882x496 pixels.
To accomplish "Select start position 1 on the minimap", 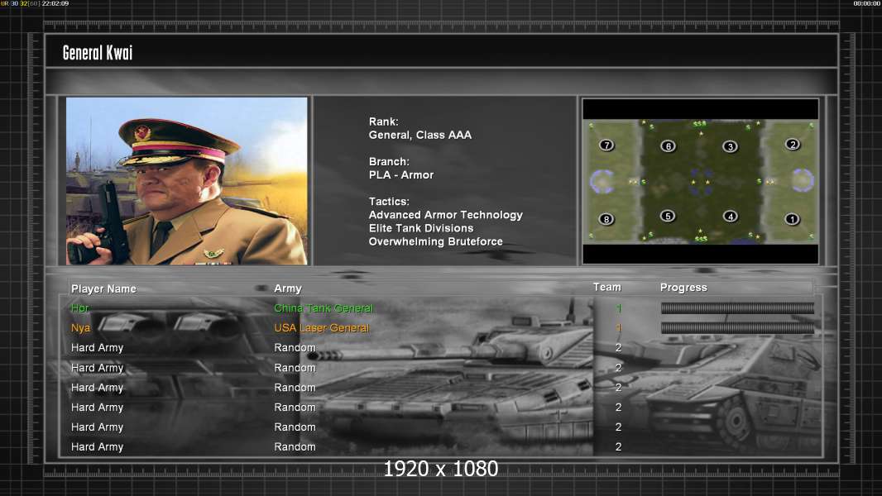I will click(x=792, y=219).
